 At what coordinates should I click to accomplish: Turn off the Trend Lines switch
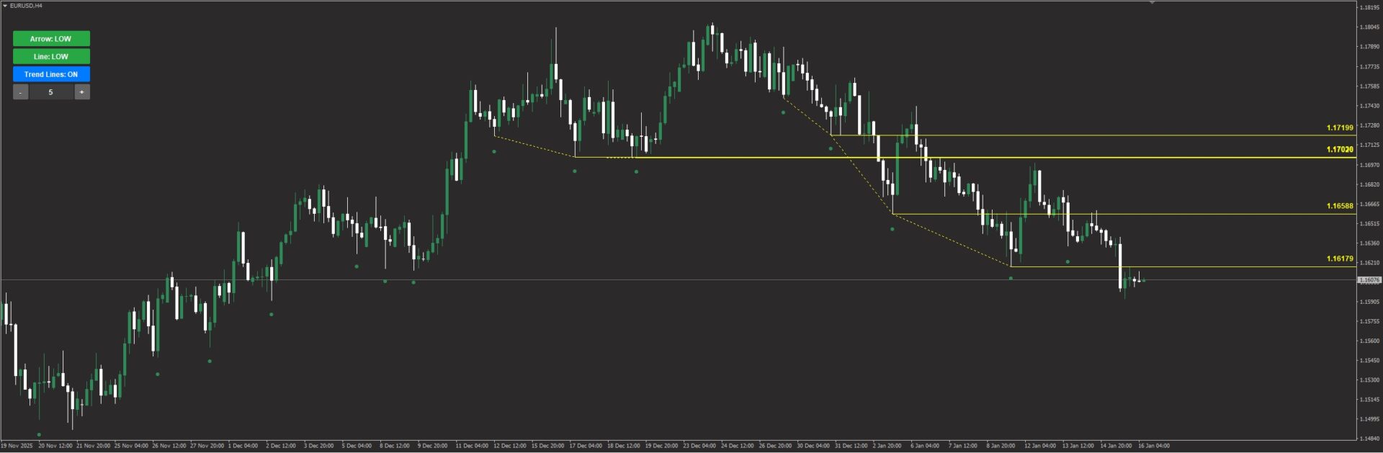[51, 74]
